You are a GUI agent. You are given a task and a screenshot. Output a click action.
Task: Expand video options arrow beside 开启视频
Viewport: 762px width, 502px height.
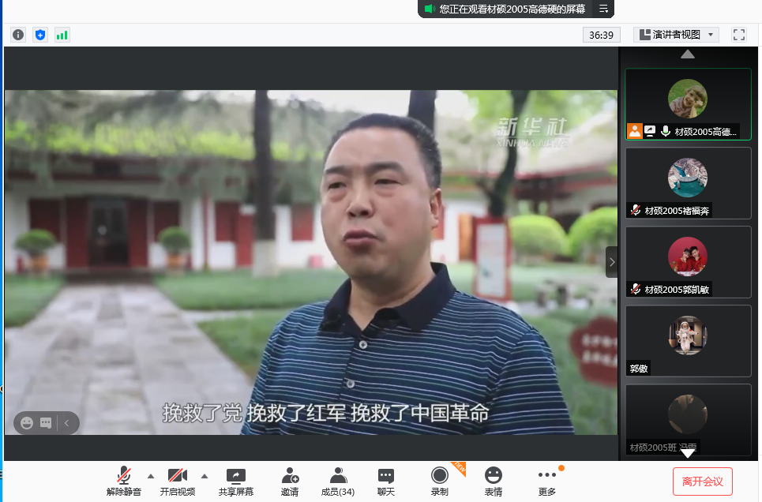205,476
